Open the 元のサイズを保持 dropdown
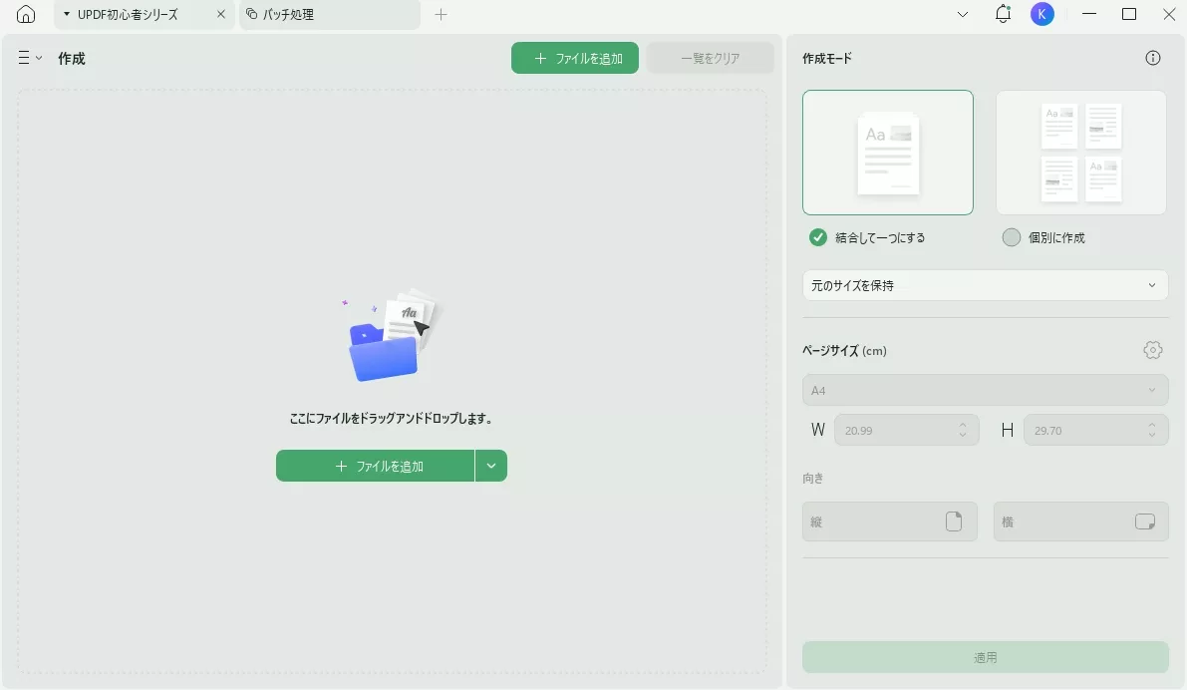1187x690 pixels. point(985,285)
